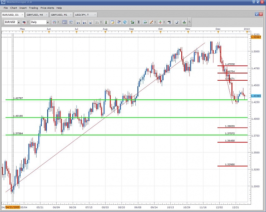
Task: Click the Aug timeline marker triangle
Action: coord(106,32)
